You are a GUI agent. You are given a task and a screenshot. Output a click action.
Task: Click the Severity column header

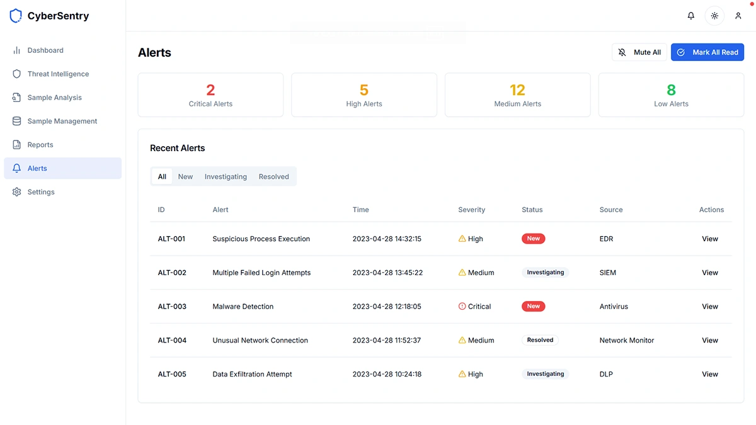click(471, 210)
